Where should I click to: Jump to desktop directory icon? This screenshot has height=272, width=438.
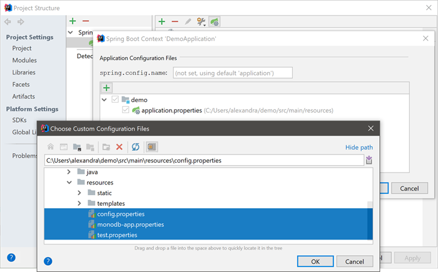[x=64, y=146]
